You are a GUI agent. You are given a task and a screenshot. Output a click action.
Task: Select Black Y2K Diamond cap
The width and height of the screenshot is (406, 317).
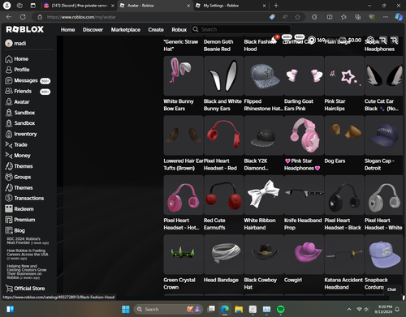(x=264, y=135)
